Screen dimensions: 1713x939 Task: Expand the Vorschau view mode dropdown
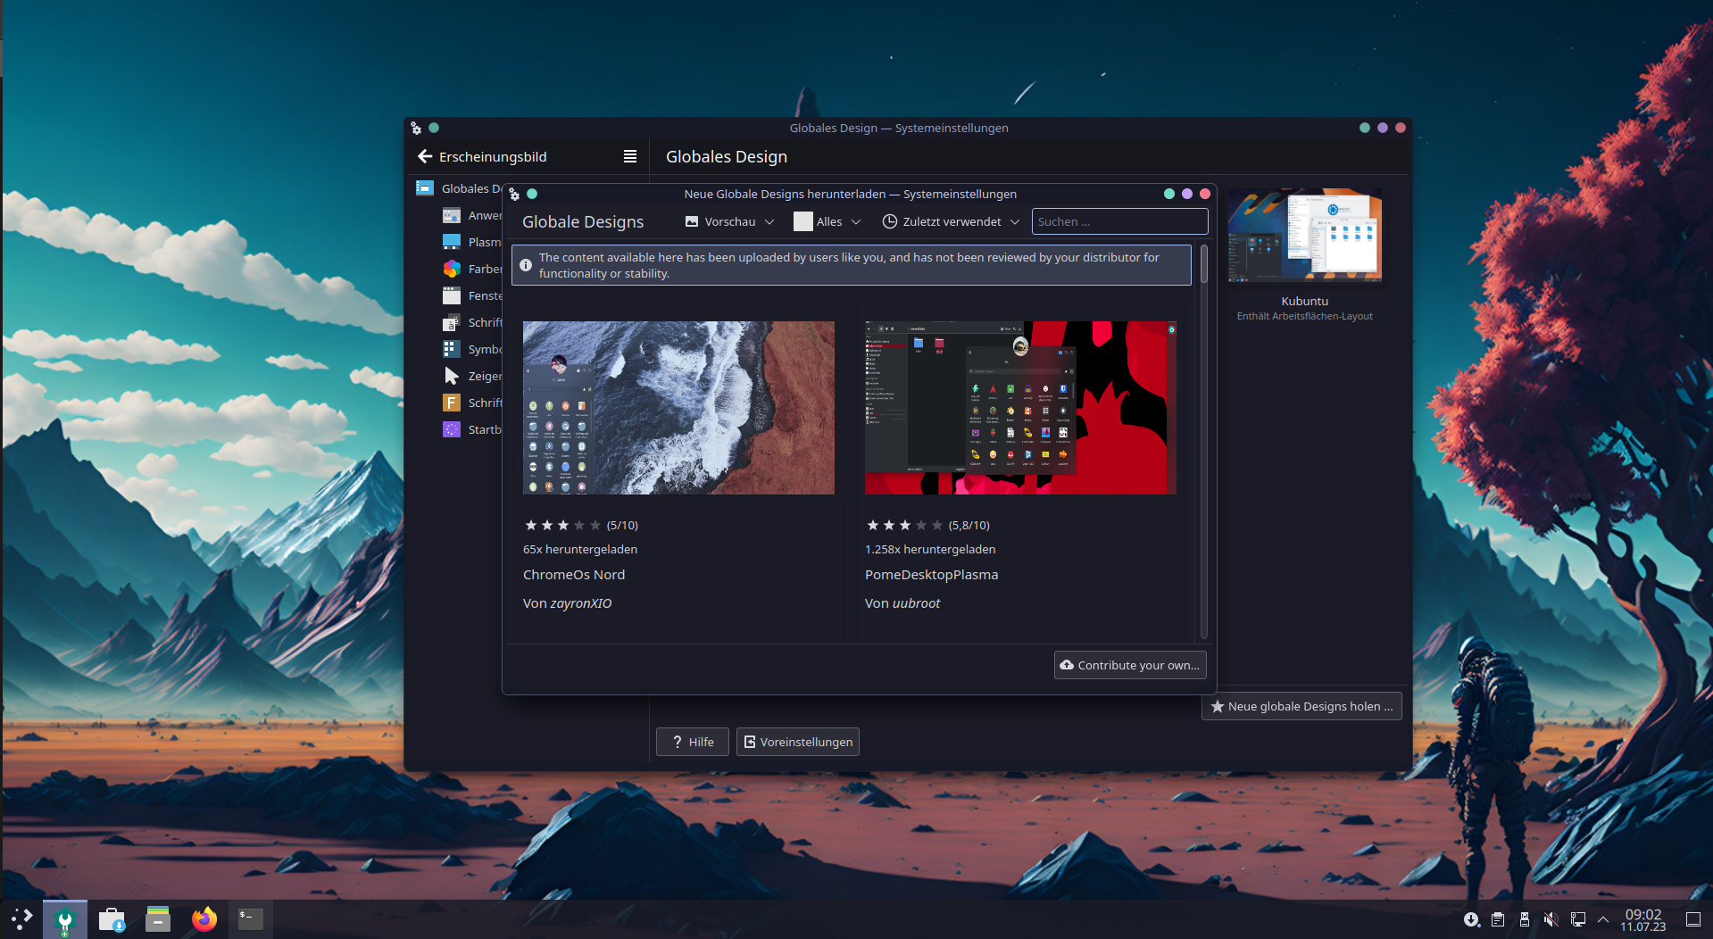729,221
